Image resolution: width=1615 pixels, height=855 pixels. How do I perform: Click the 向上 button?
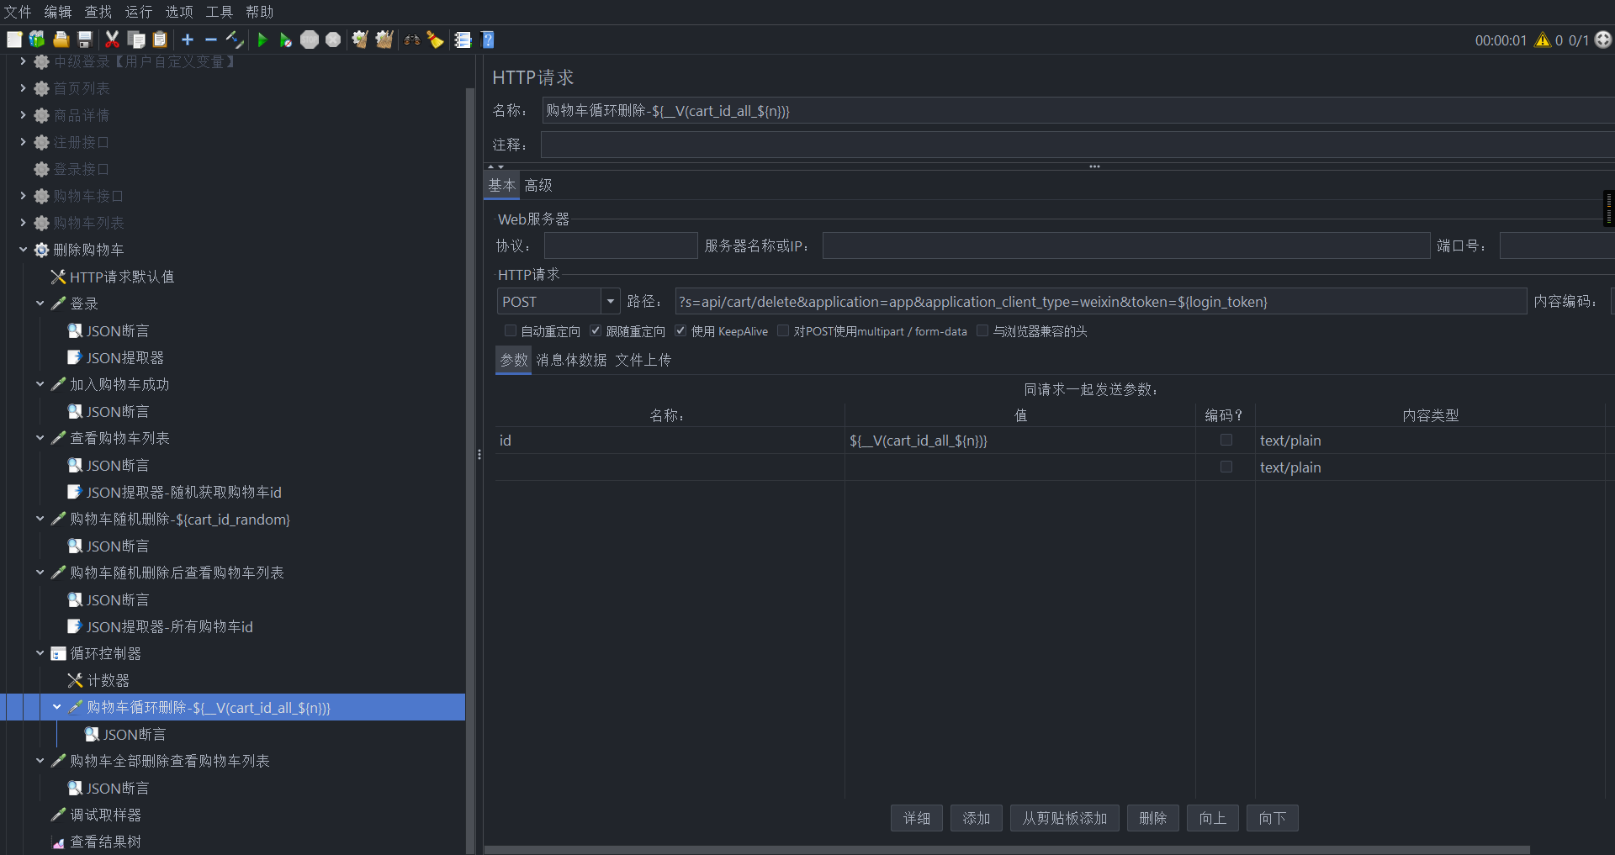(1213, 818)
